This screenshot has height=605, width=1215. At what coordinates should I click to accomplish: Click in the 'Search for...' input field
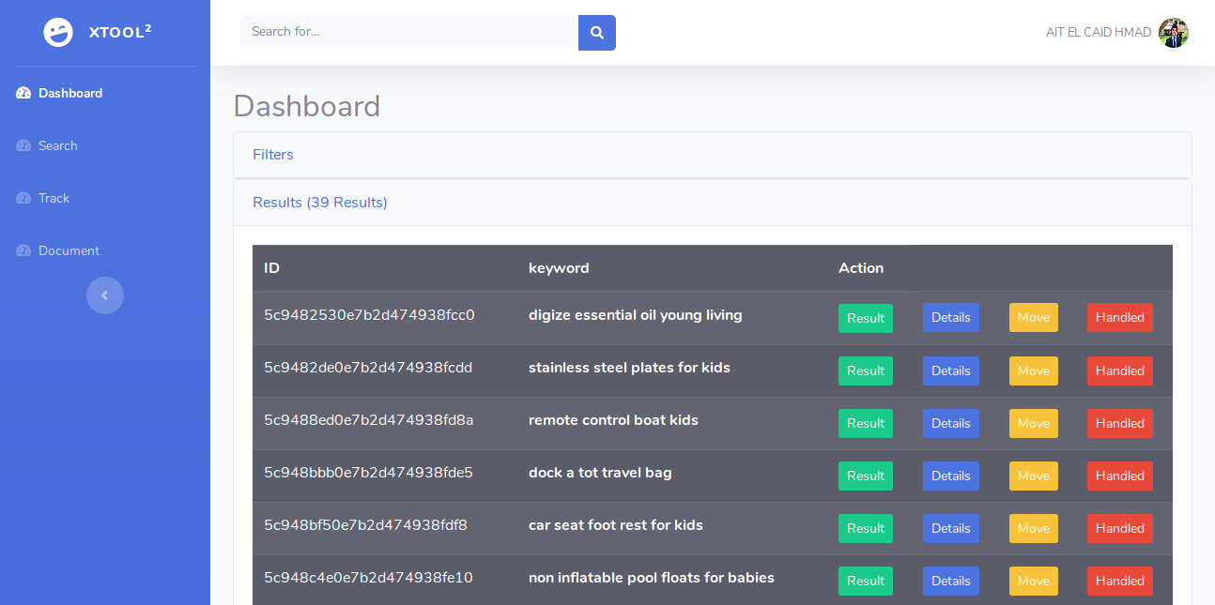[408, 32]
